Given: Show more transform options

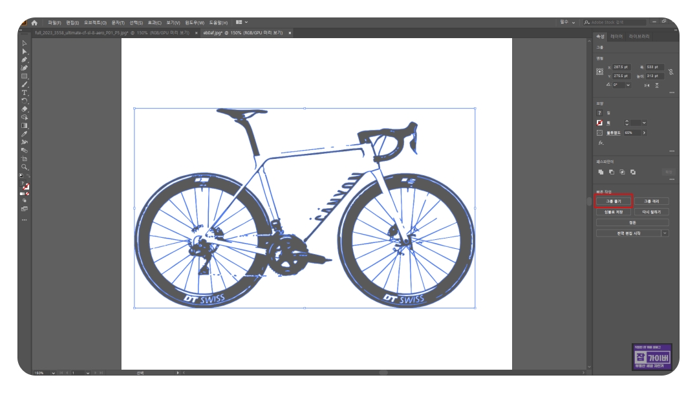Looking at the screenshot, I should pos(672,92).
